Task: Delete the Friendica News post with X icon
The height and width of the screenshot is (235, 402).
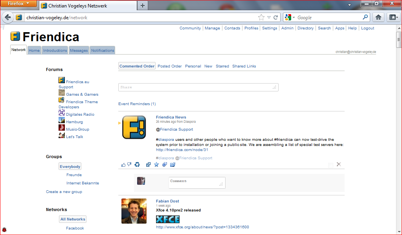Action: click(x=339, y=164)
